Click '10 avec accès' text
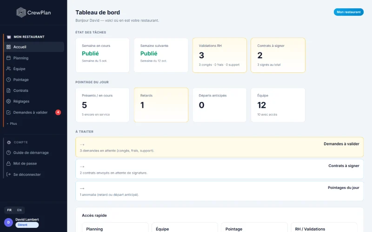The image size is (372, 232). coord(267,114)
